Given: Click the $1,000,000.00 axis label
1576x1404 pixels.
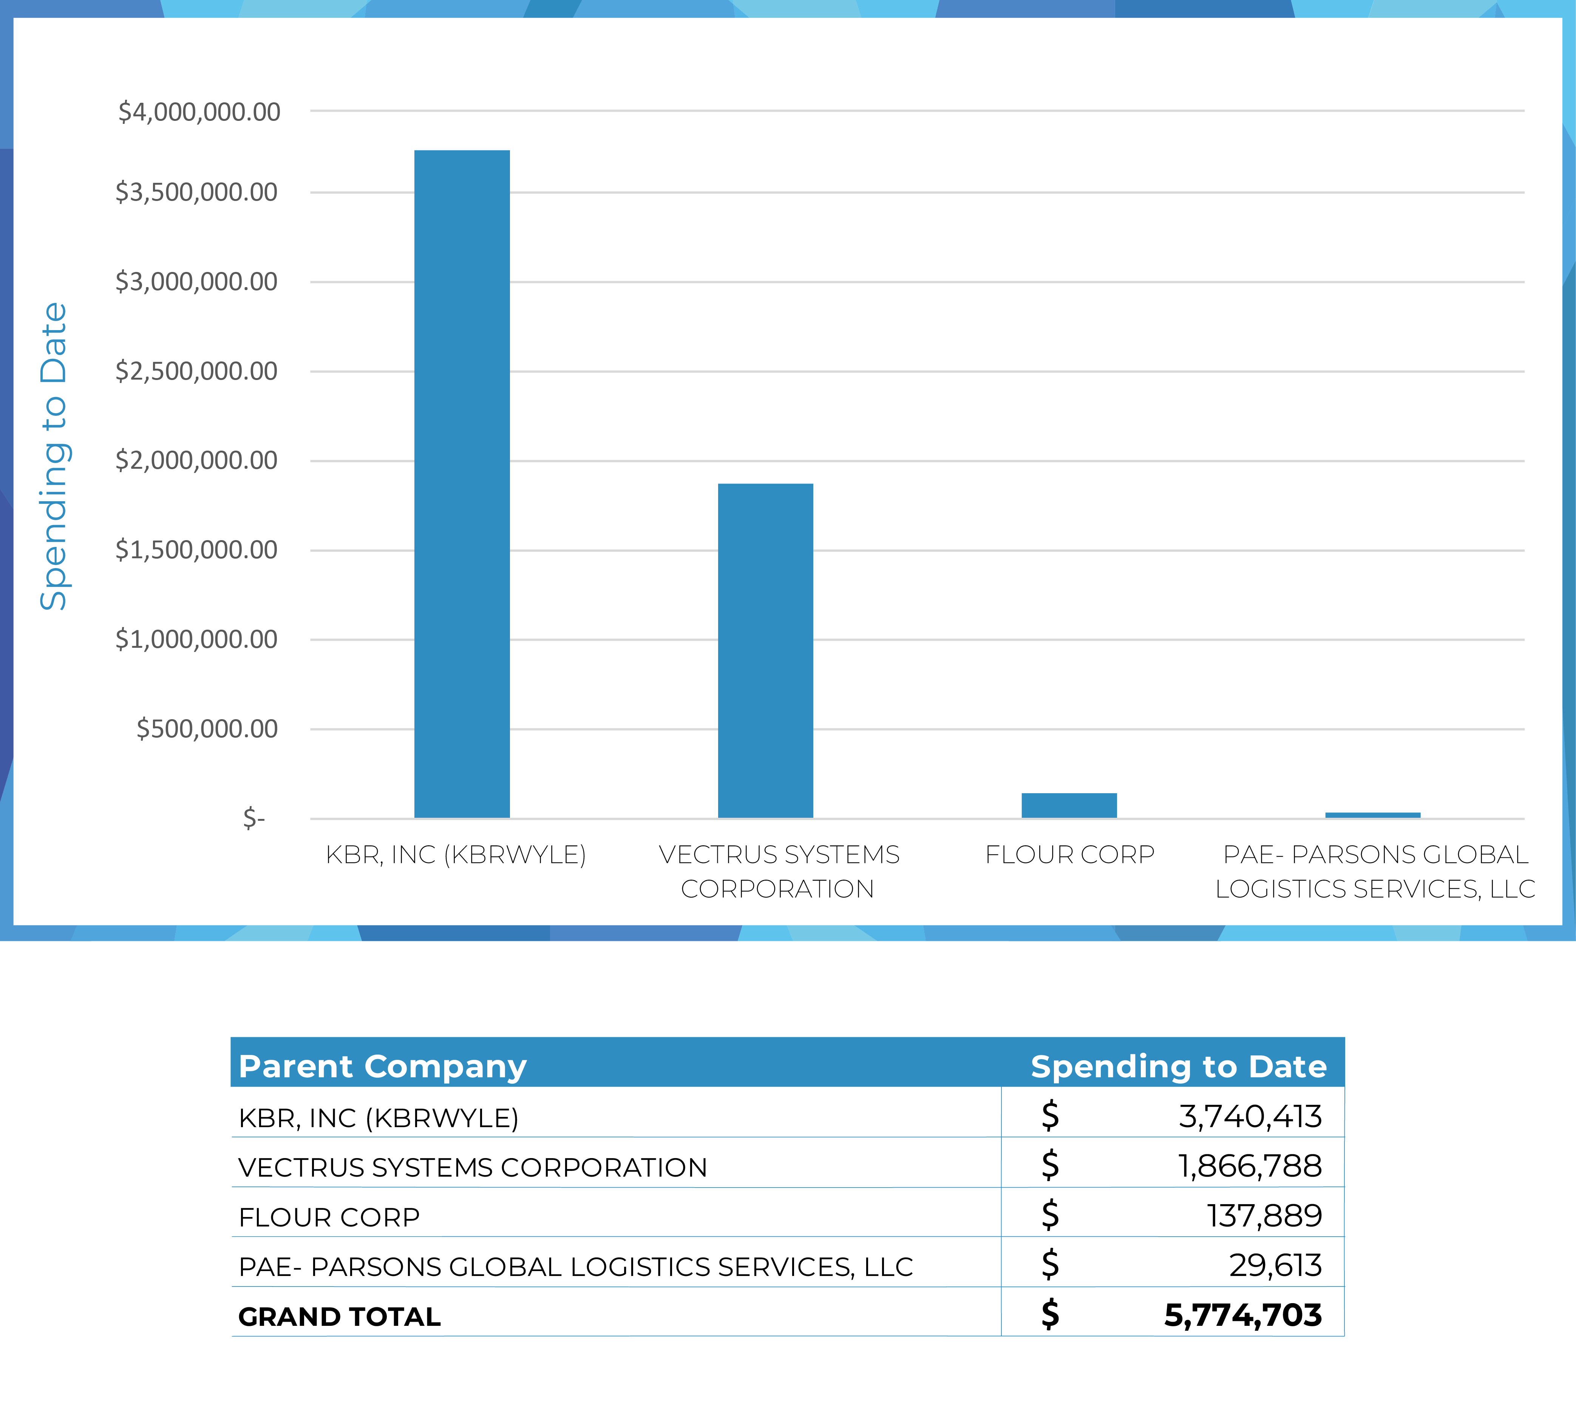Looking at the screenshot, I should click(x=197, y=639).
